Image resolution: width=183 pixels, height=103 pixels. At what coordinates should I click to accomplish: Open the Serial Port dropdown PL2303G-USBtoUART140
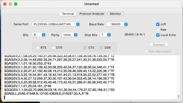coord(56,24)
